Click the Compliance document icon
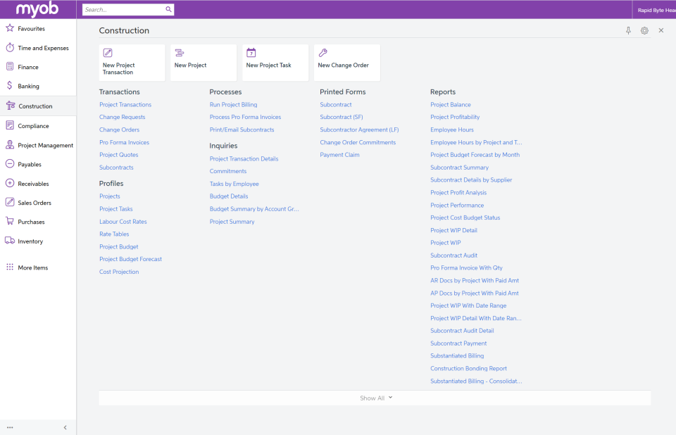Image resolution: width=676 pixels, height=435 pixels. tap(10, 125)
